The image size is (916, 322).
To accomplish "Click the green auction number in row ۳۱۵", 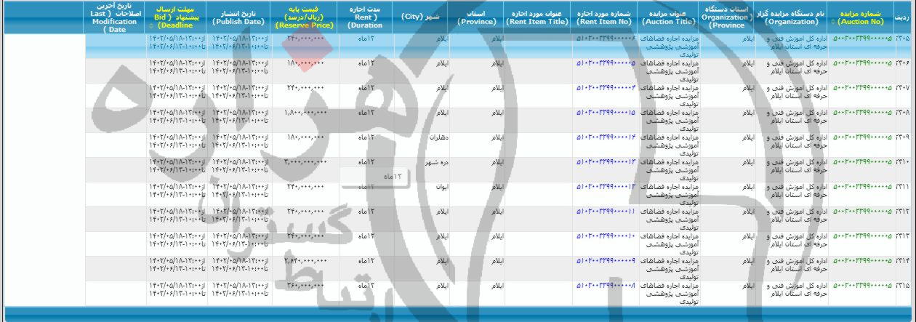I will point(862,285).
